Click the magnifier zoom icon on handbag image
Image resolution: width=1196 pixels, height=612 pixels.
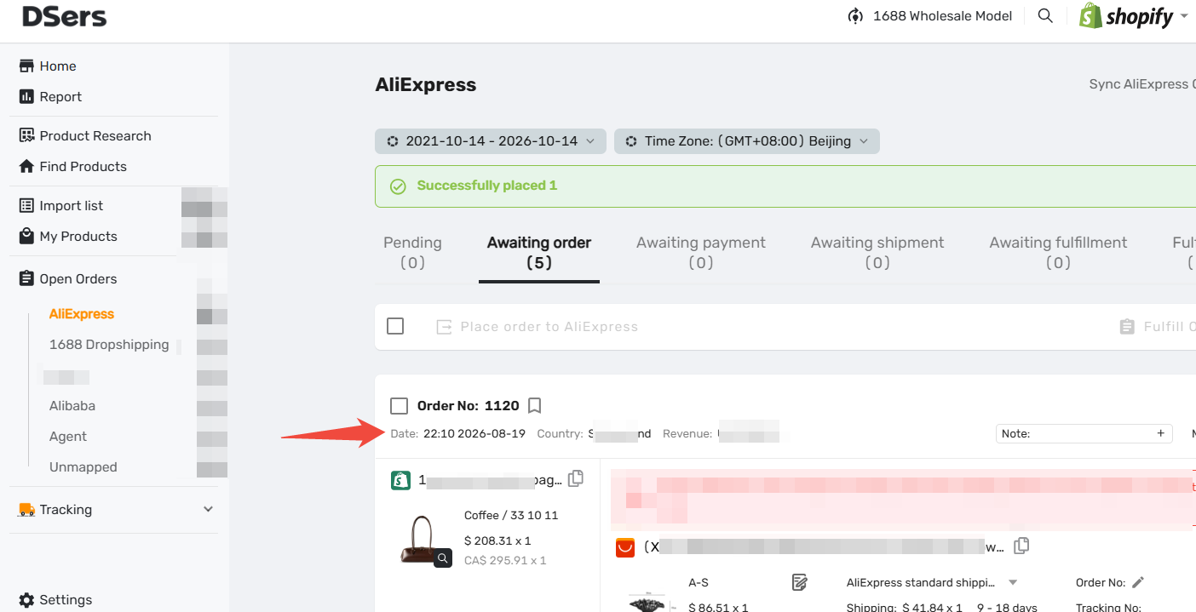443,558
